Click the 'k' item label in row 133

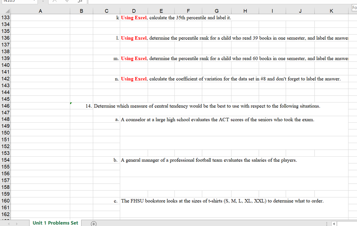(x=118, y=18)
